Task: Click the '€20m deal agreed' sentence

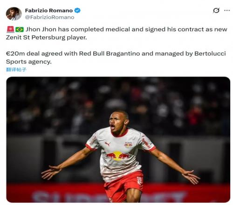Action: tap(41, 54)
